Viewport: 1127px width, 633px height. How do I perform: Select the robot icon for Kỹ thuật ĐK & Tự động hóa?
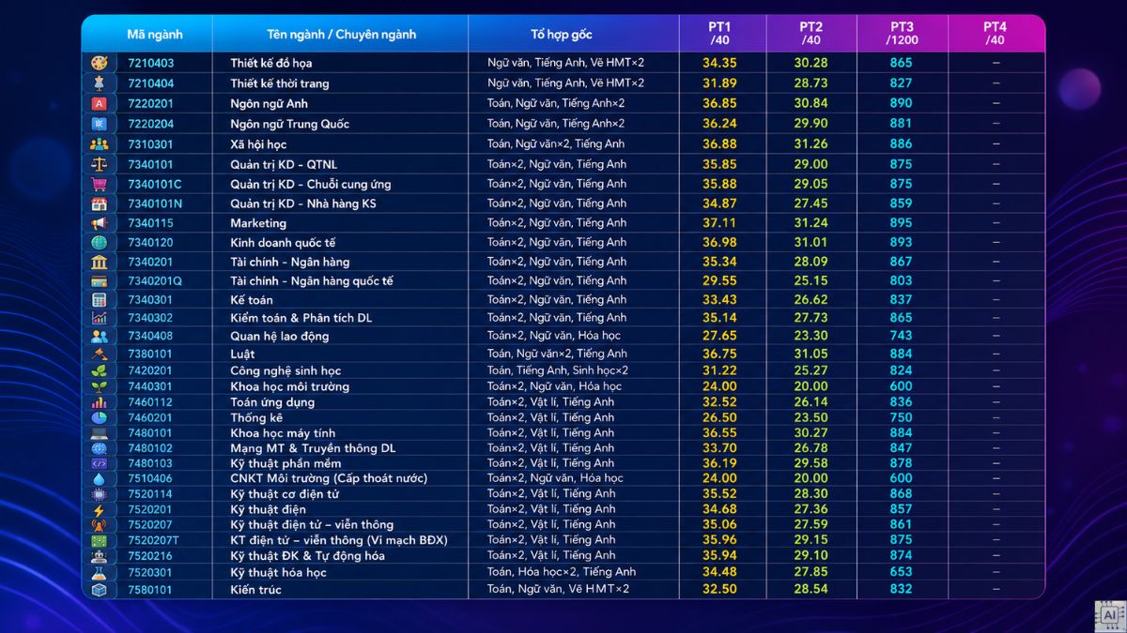tap(100, 555)
